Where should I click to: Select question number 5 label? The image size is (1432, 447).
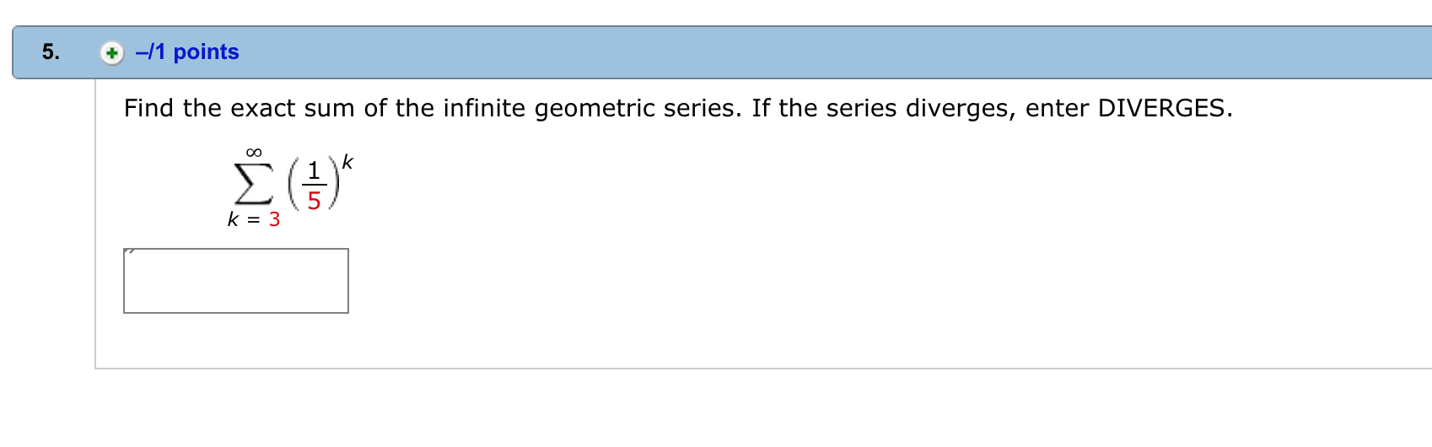tap(51, 52)
